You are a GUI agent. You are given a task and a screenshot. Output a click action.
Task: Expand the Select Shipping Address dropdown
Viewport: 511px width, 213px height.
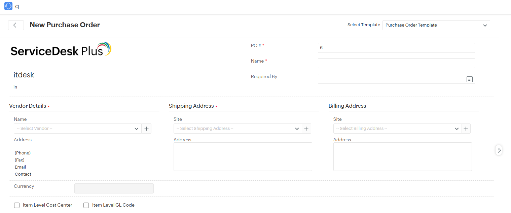coord(237,129)
